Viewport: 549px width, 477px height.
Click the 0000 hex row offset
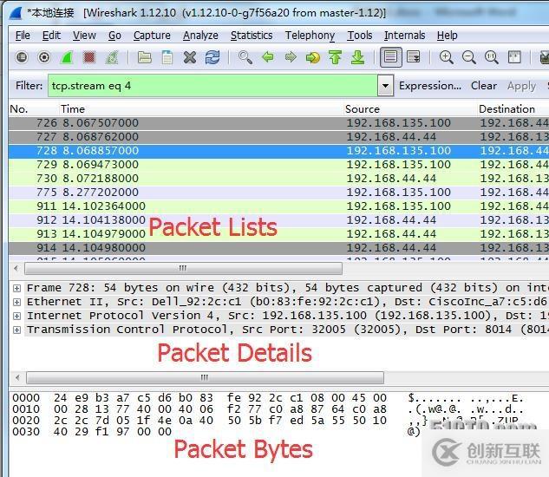click(x=26, y=398)
